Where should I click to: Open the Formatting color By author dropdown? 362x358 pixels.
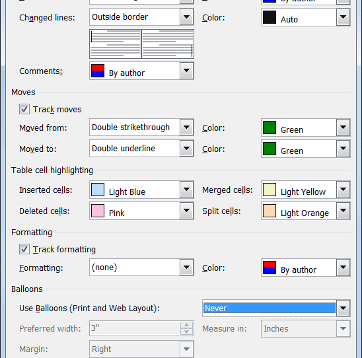coord(343,268)
